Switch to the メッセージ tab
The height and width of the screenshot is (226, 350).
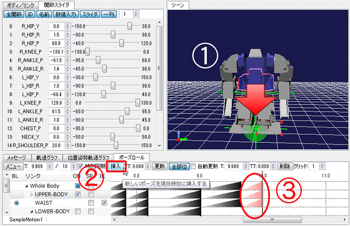(x=18, y=157)
